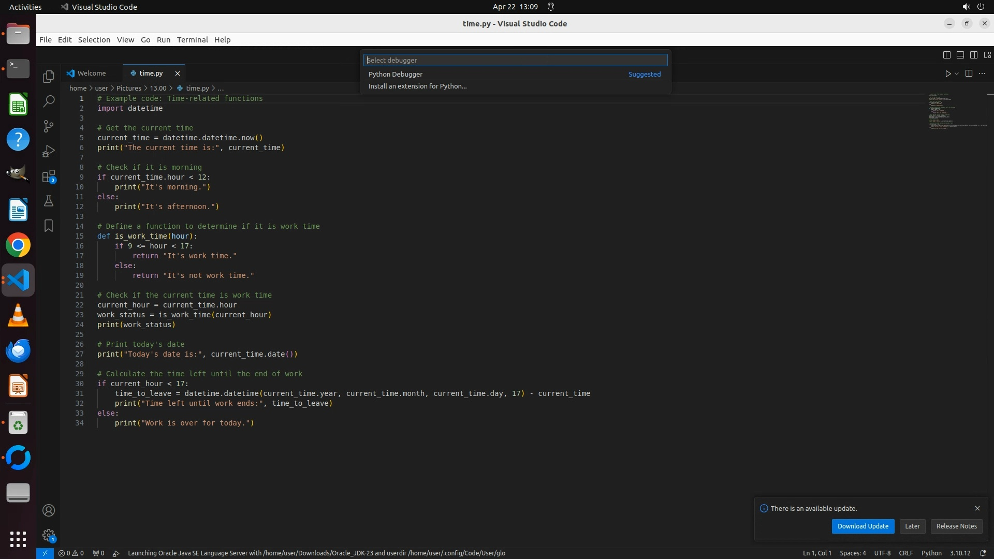Open the Search view icon
The width and height of the screenshot is (994, 559).
point(49,101)
